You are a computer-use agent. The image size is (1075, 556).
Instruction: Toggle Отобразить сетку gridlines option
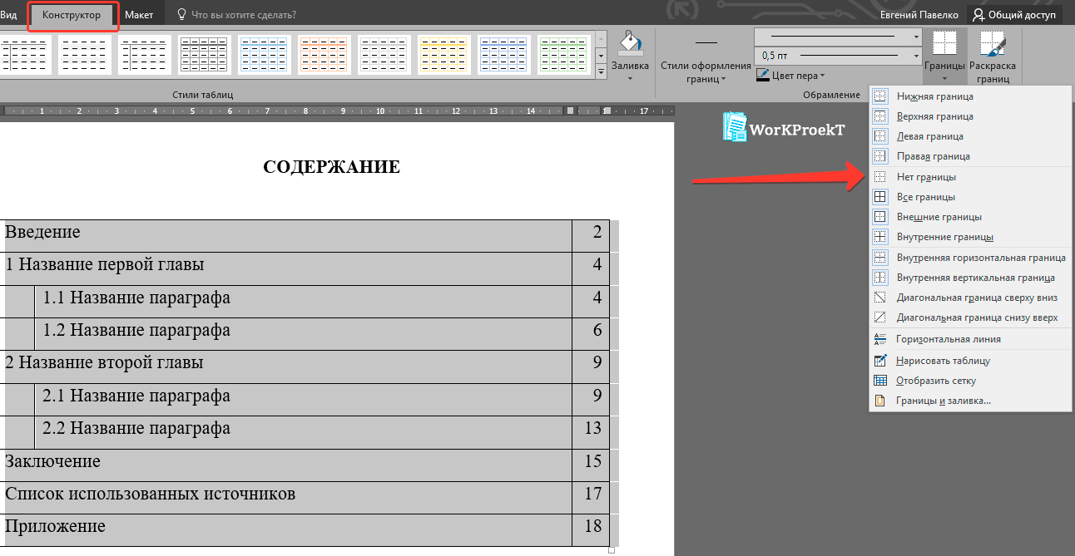[935, 381]
